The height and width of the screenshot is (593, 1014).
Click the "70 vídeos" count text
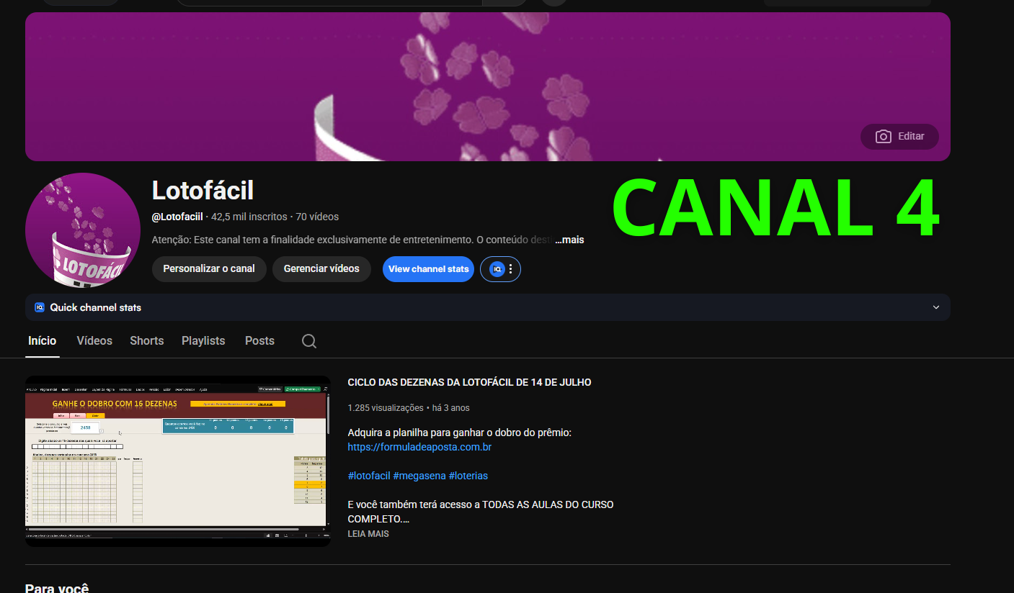pyautogui.click(x=317, y=217)
